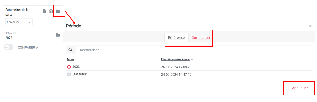
Task: Click the Appliquer button
Action: pos(300,88)
